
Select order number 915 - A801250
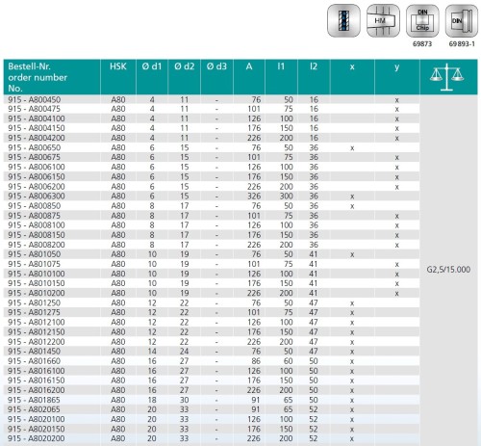34,302
